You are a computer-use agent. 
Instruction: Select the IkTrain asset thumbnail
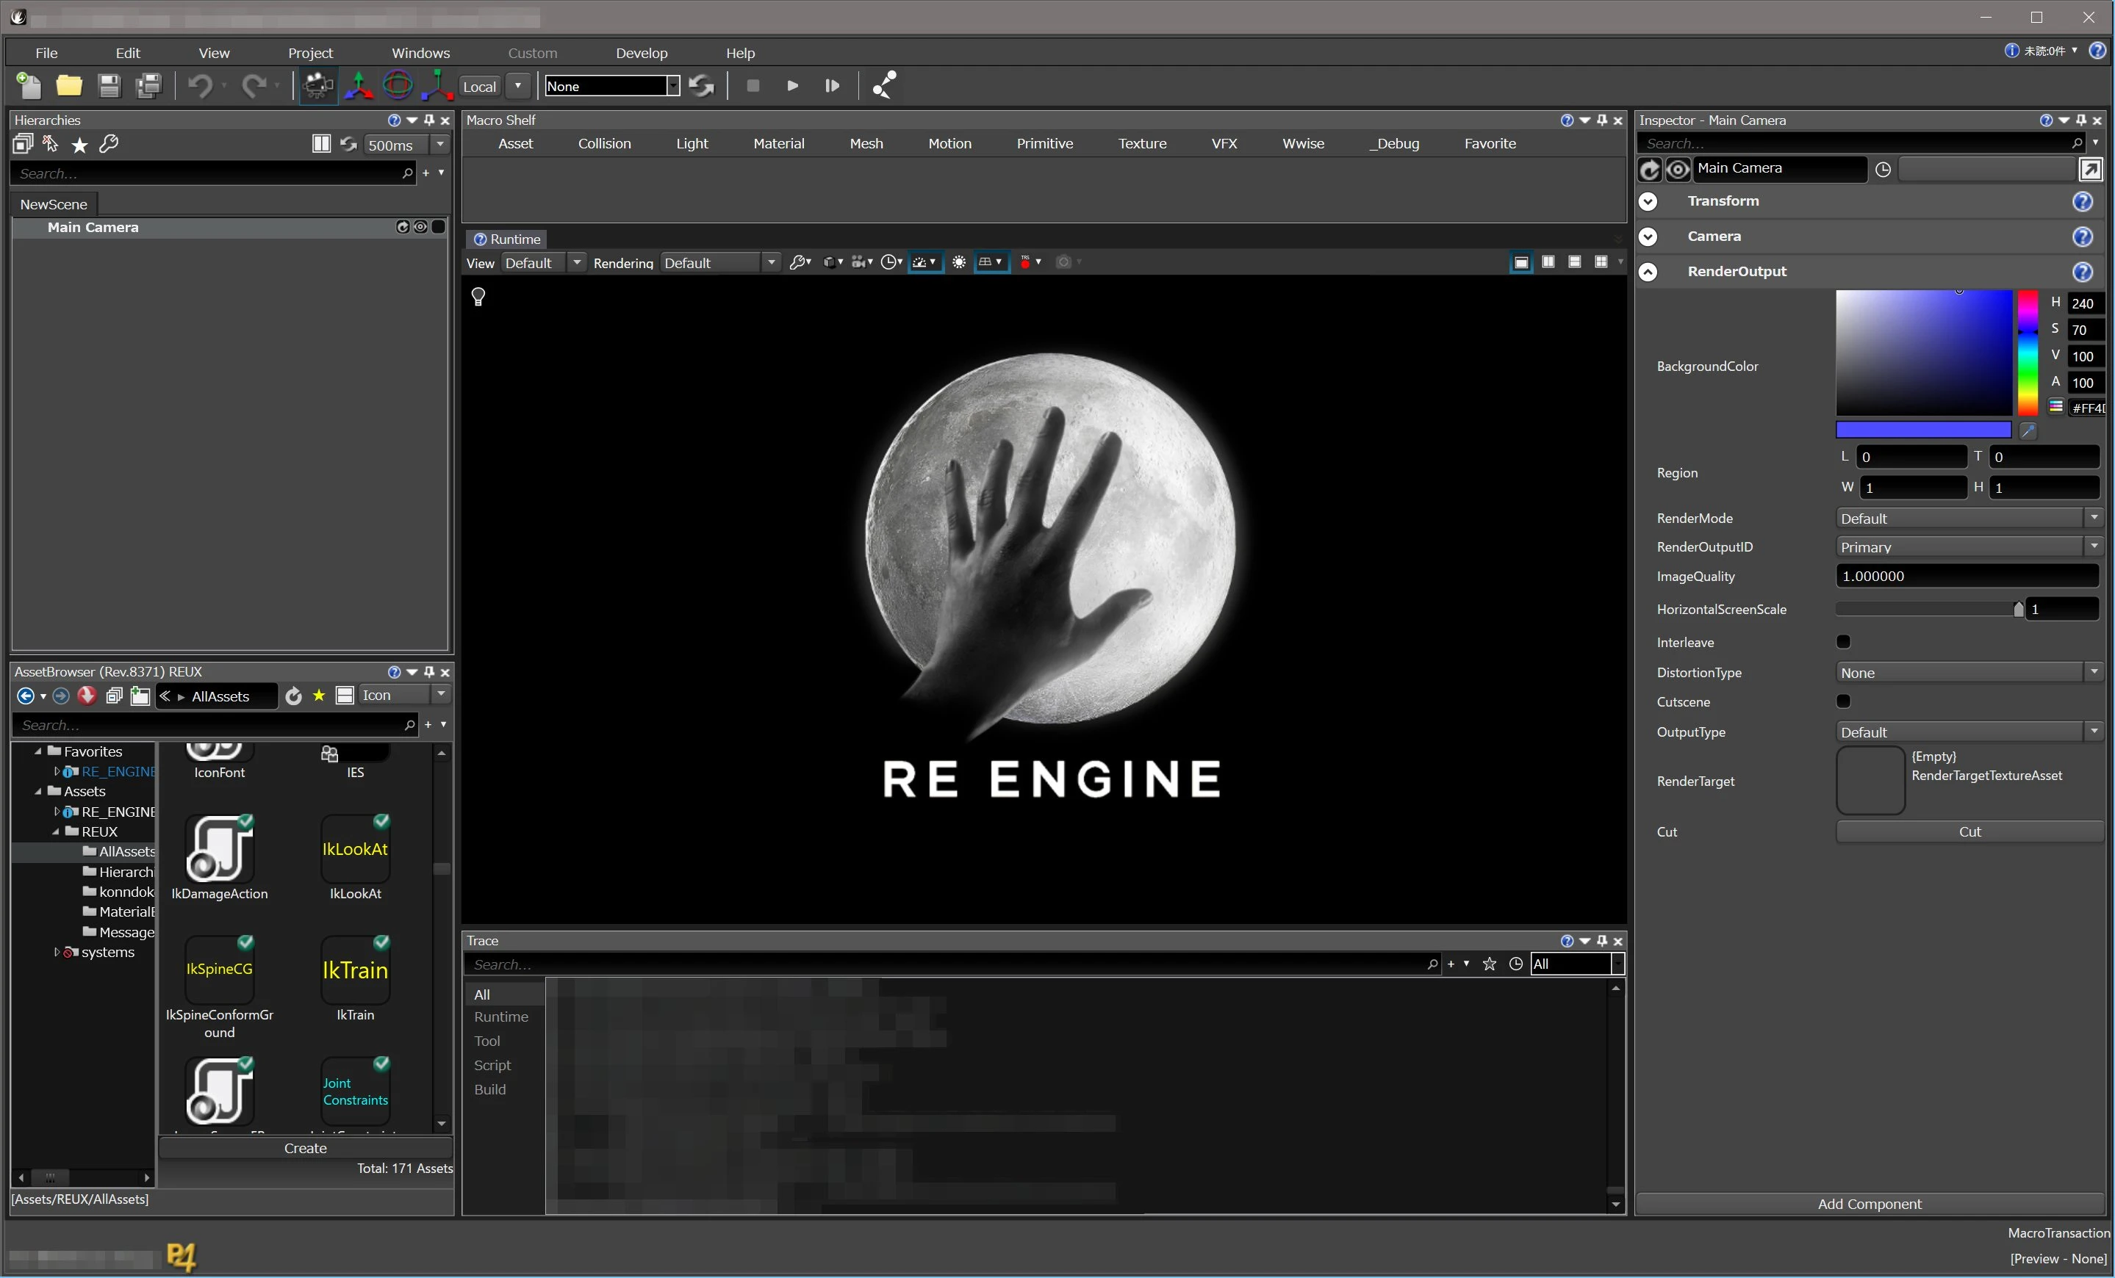click(x=354, y=970)
